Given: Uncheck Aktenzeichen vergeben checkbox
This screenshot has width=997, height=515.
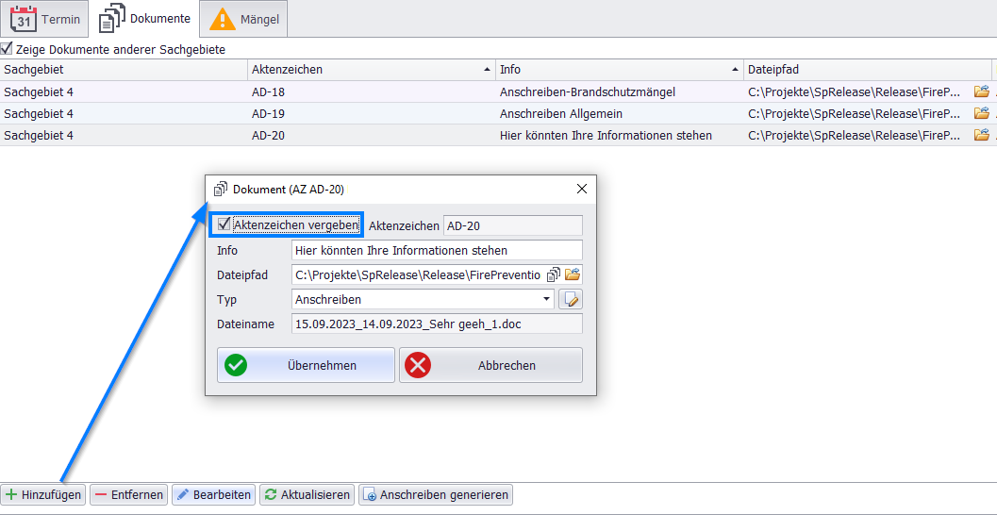Looking at the screenshot, I should (224, 224).
